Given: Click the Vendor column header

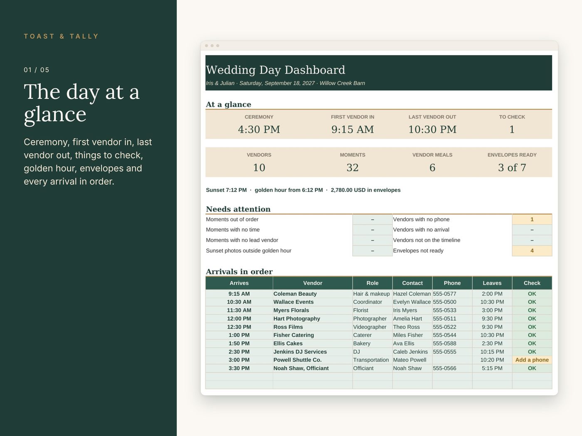Looking at the screenshot, I should click(x=313, y=283).
